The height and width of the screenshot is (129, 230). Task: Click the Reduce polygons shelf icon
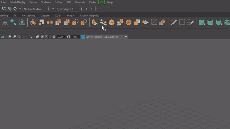click(x=67, y=22)
